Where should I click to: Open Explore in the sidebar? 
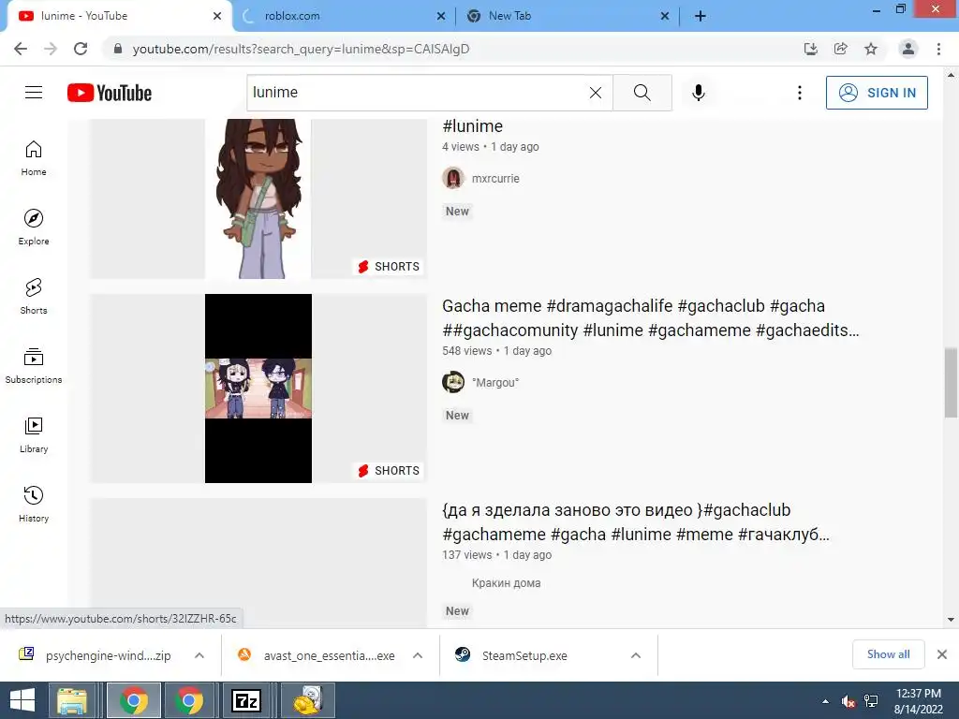pos(34,227)
